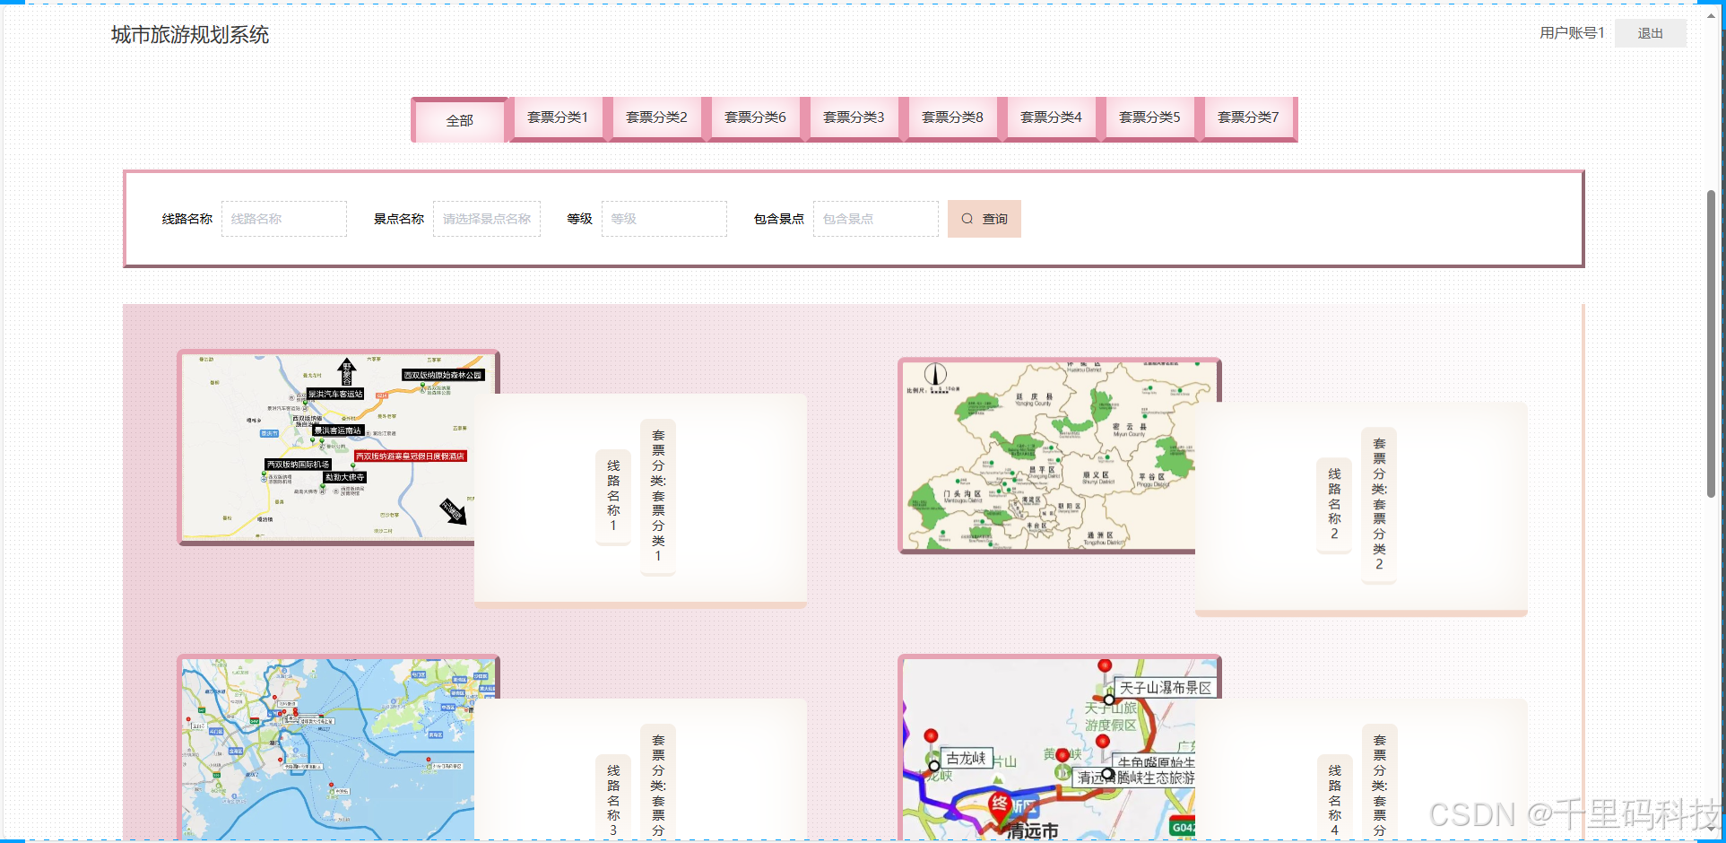Open the 用户账号1 account link
The image size is (1726, 843).
[x=1571, y=33]
